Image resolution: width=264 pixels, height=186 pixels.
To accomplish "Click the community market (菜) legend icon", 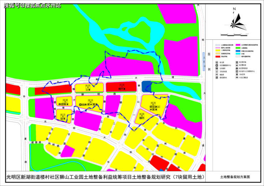I will click(237, 62).
